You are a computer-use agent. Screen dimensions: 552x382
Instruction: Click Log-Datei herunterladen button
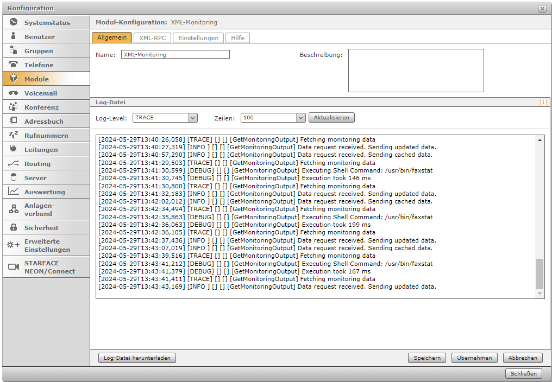[137, 358]
